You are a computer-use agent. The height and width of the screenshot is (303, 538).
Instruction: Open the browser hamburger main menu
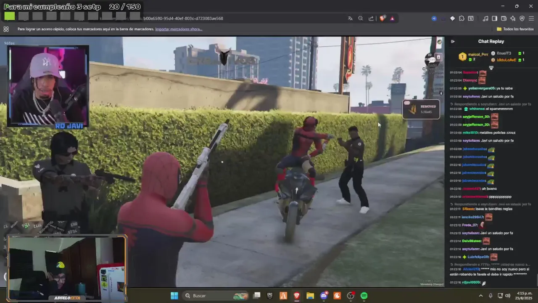[531, 19]
